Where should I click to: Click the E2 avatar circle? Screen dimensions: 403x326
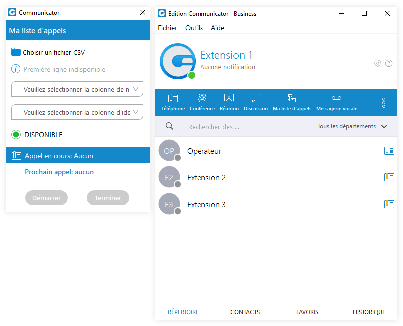[x=169, y=177]
